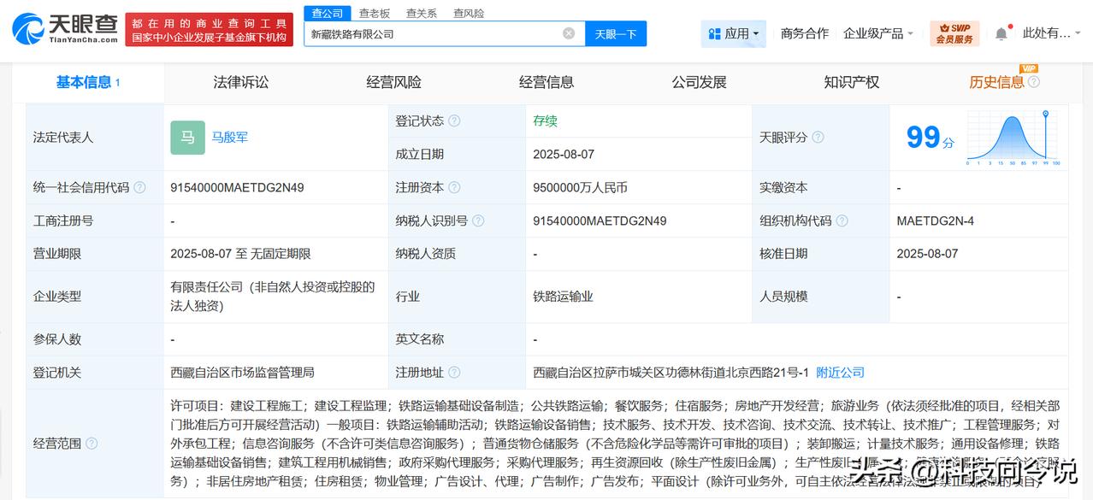1093x500 pixels.
Task: Select the 9500000万人民币 registered capital value
Action: 580,188
